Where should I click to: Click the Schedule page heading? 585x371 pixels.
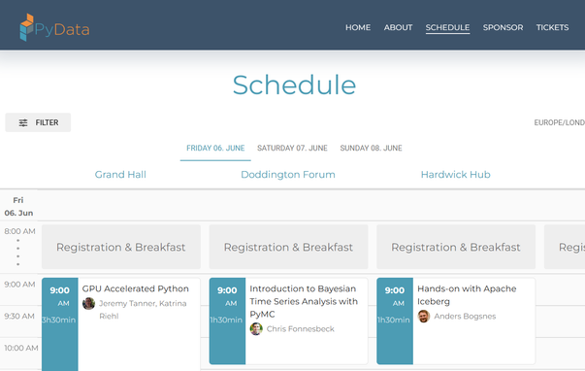coord(294,84)
